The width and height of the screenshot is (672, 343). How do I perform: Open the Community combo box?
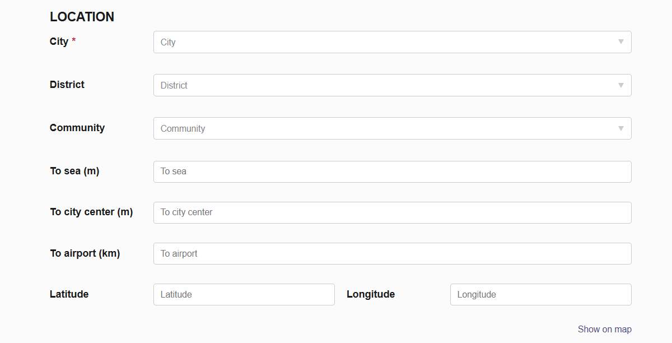pyautogui.click(x=386, y=128)
